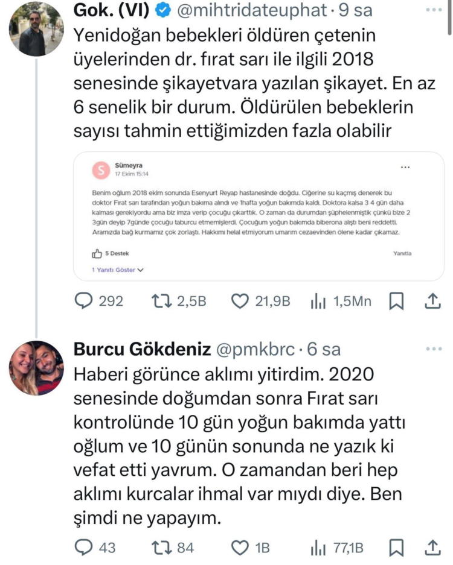The height and width of the screenshot is (565, 453).
Task: Open more options on Gok. (VI) tweet
Action: pos(434,11)
